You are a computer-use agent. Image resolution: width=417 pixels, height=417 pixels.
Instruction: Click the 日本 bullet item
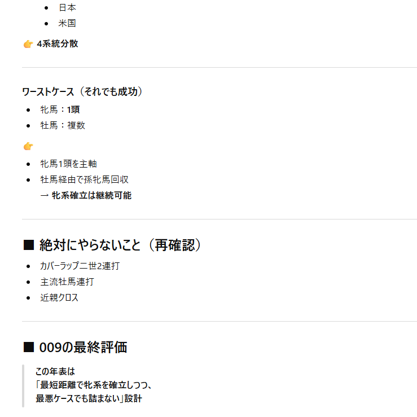coord(67,8)
